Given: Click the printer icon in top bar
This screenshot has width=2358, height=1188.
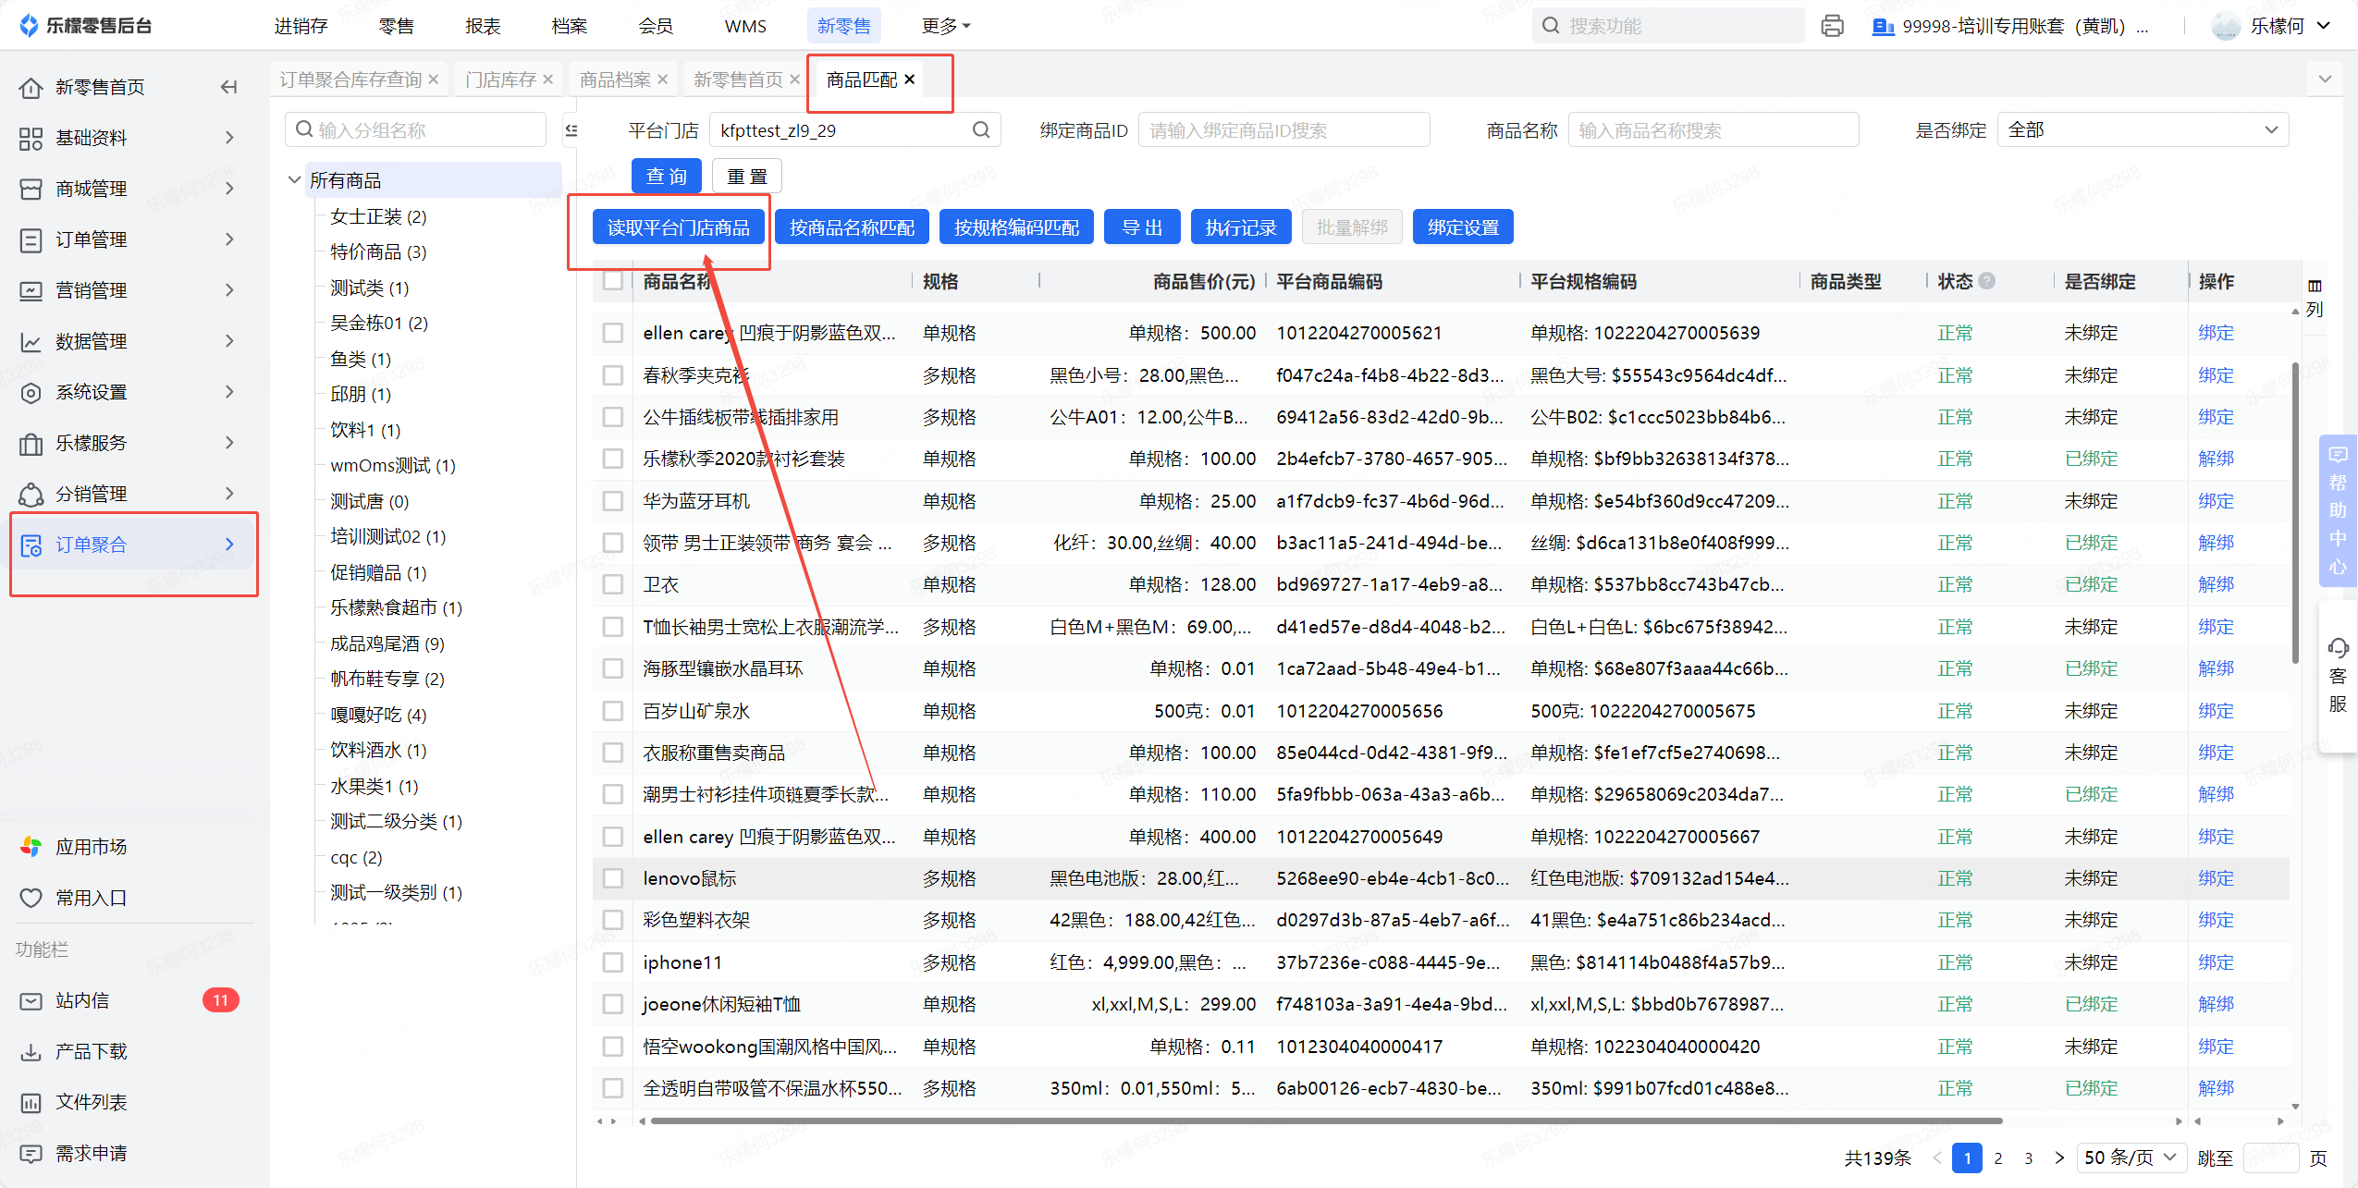Looking at the screenshot, I should click(1832, 26).
